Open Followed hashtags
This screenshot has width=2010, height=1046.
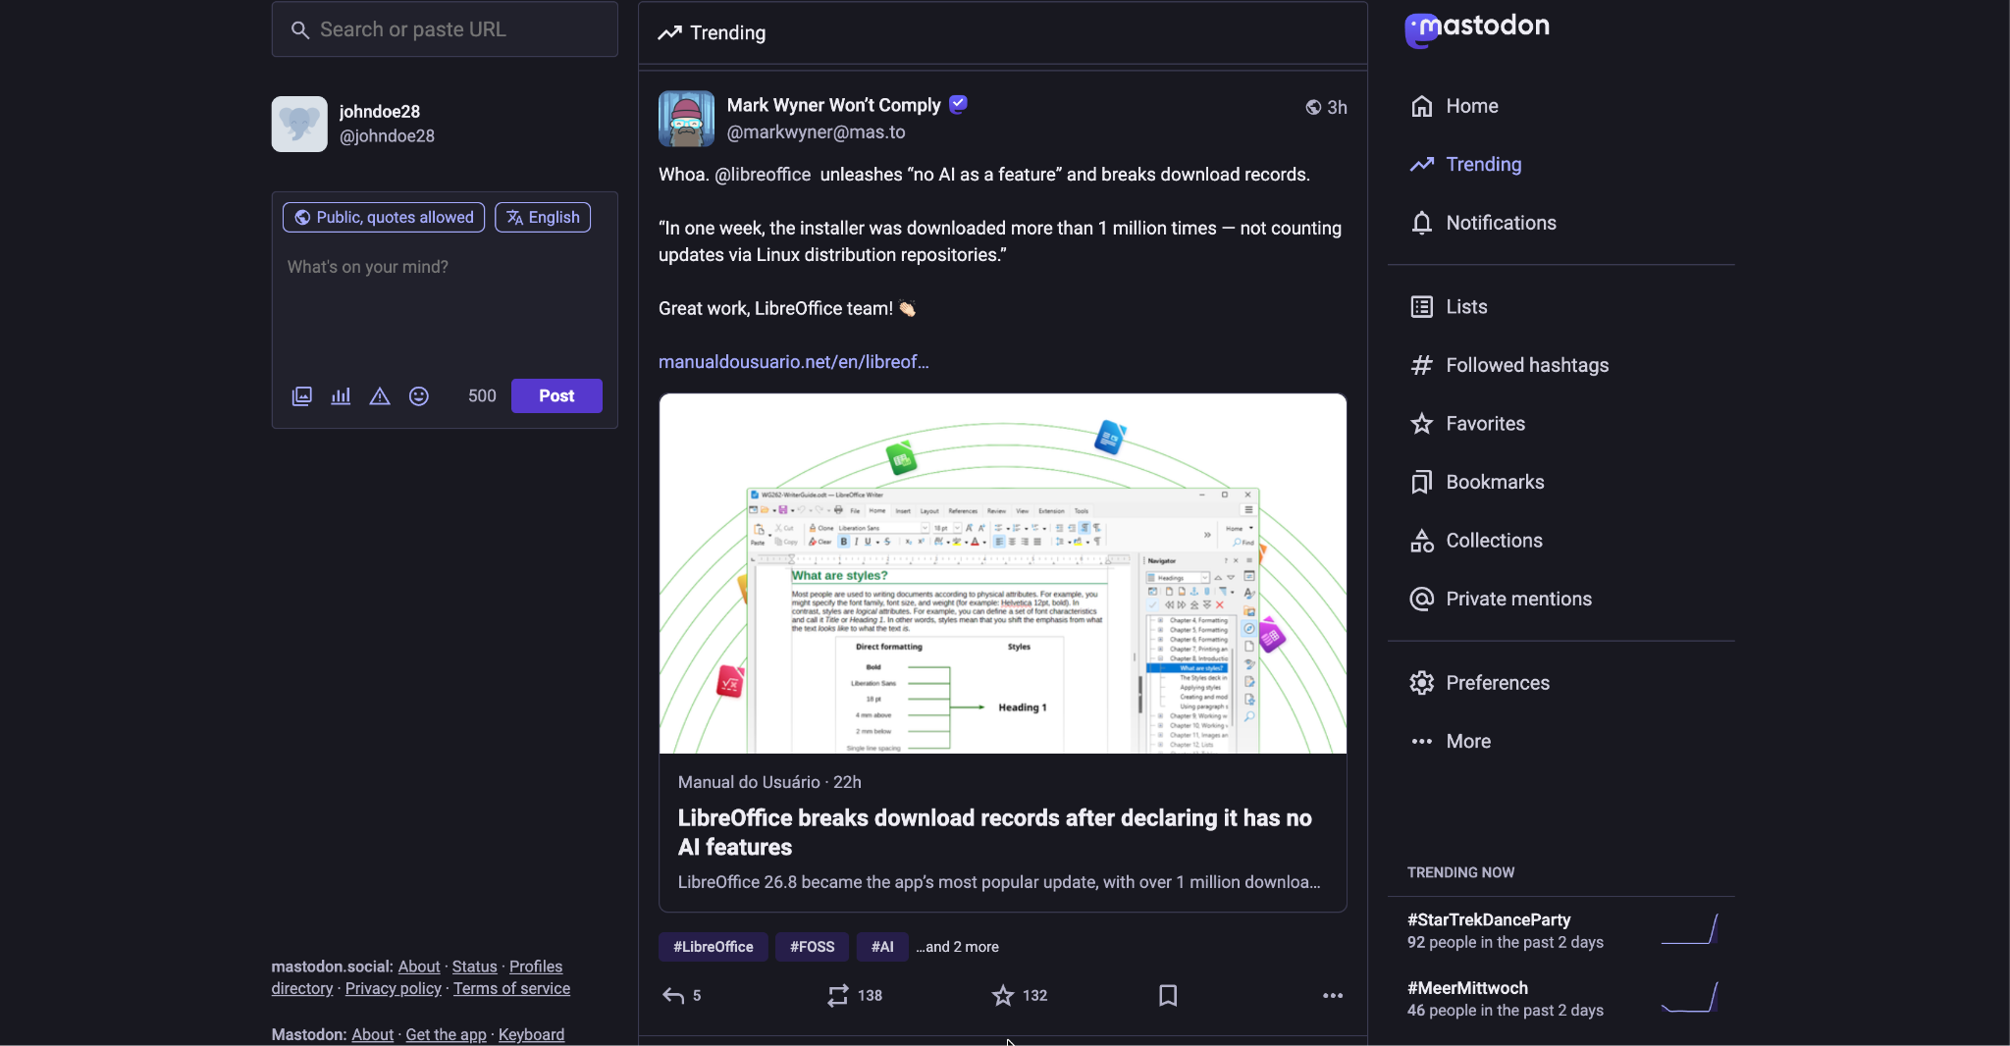coord(1509,366)
